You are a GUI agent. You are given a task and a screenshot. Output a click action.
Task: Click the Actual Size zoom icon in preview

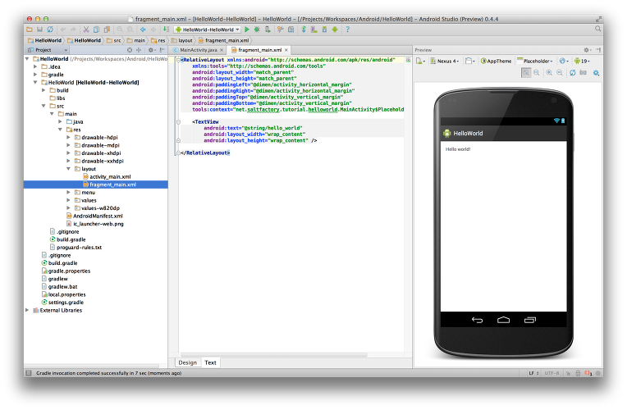(x=536, y=73)
